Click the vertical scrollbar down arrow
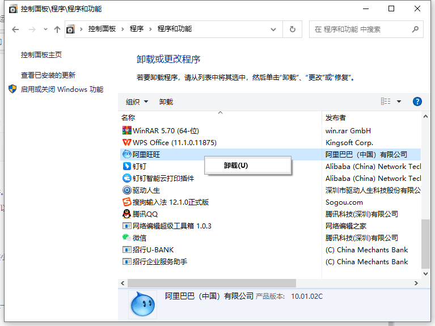435x326 pixels. tap(425, 274)
